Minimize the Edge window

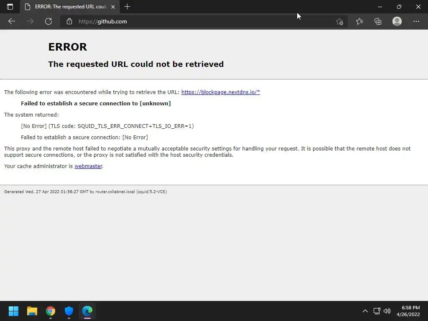(380, 7)
